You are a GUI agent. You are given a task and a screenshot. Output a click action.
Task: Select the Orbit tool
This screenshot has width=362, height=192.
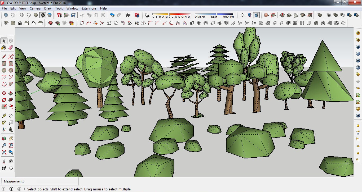click(x=4, y=138)
